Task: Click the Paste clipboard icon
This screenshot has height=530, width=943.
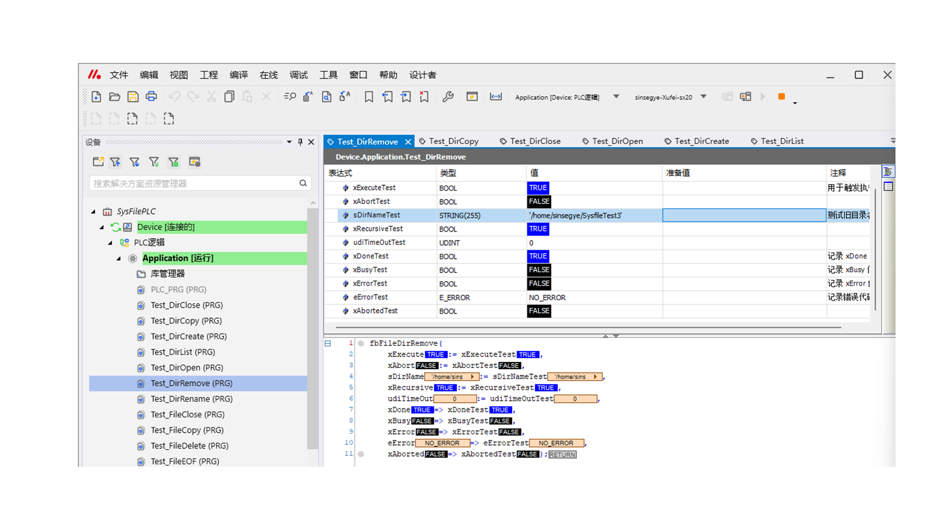Action: tap(248, 97)
